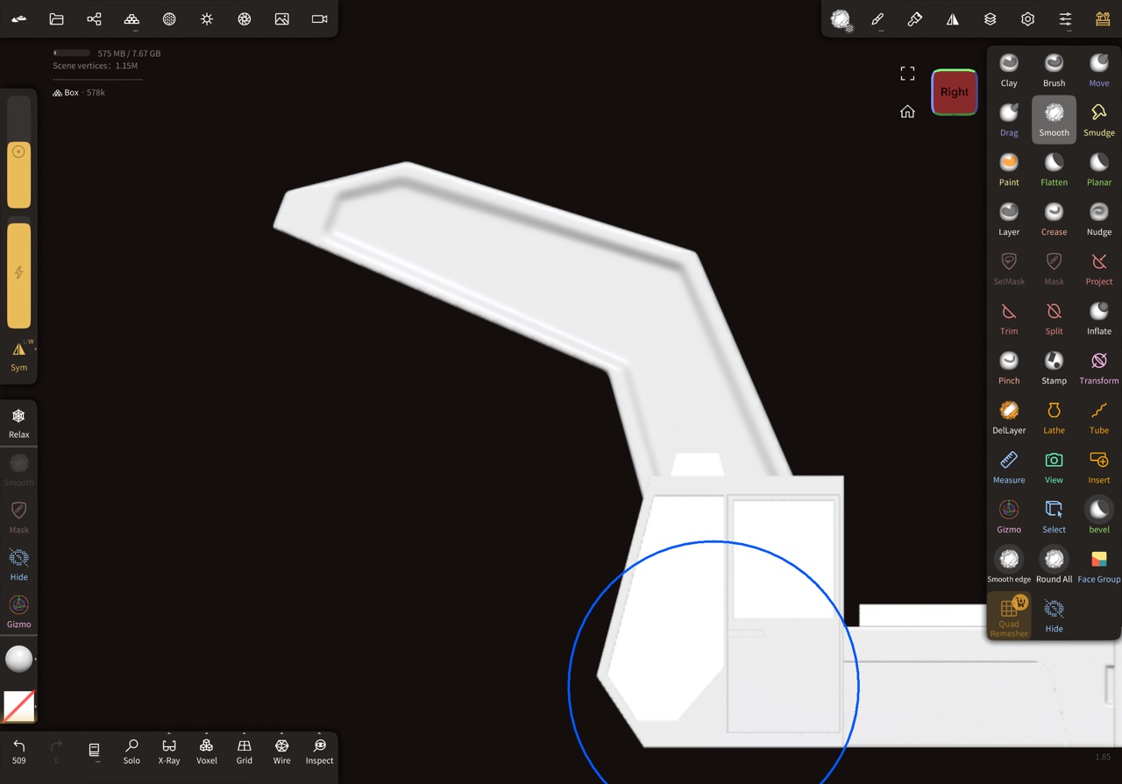The image size is (1122, 784).
Task: Reset view with the home button
Action: [x=907, y=111]
